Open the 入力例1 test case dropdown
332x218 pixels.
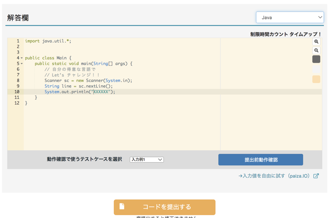pos(147,159)
